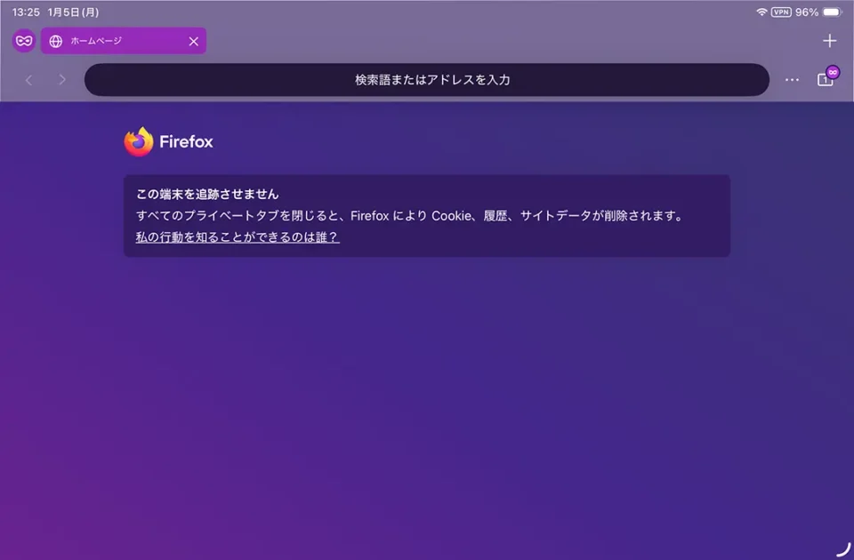Tap the purple private badge on tab counter
The image size is (854, 560).
click(x=833, y=71)
